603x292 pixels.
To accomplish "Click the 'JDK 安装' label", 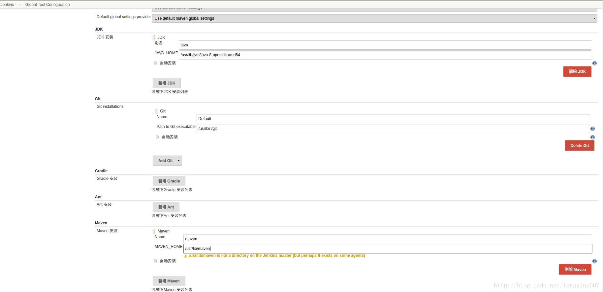I will pos(105,37).
